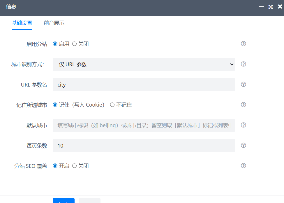The height and width of the screenshot is (203, 284).
Task: Focus the 每页条数 input field
Action: click(x=144, y=145)
